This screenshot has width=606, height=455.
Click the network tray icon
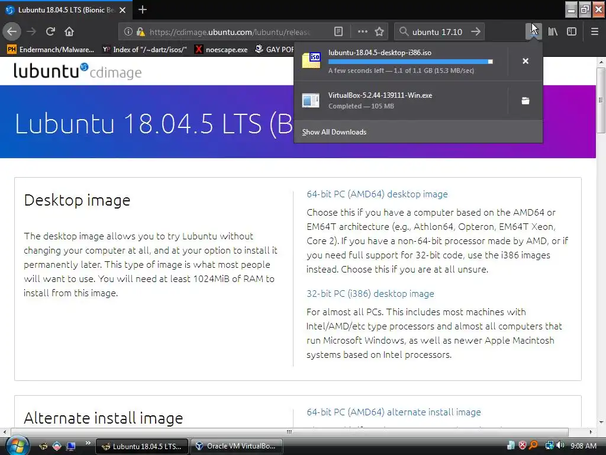[x=549, y=446]
